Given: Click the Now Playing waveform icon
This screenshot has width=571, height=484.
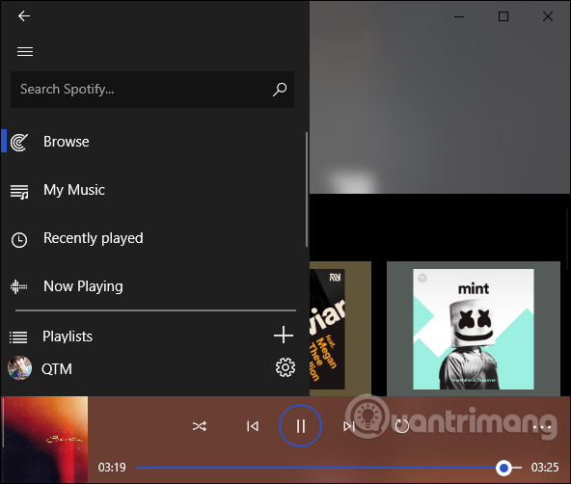Looking at the screenshot, I should 18,286.
